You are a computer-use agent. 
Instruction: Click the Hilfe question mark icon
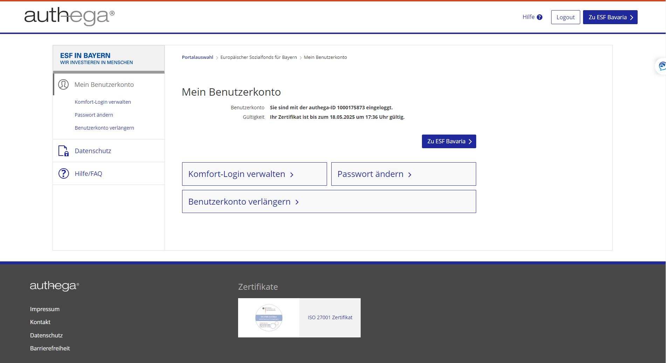[540, 17]
